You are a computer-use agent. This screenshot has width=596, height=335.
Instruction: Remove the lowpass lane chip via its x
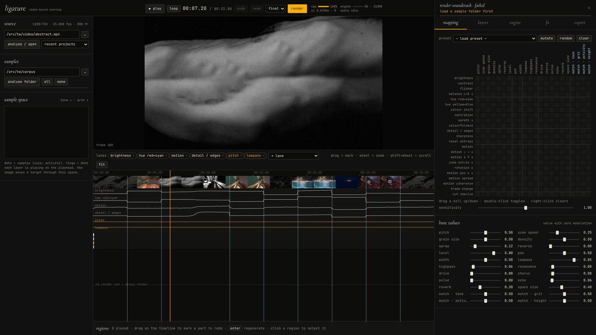click(264, 156)
